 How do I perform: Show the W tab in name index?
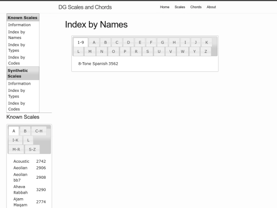coord(183,51)
